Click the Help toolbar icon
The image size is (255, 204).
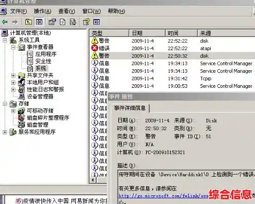point(86,22)
